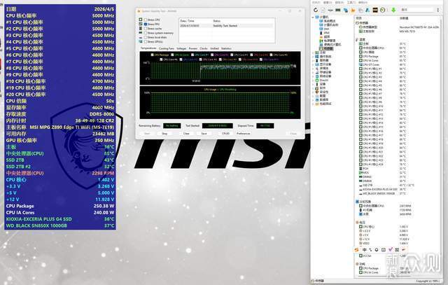Enable the Stress cache checkbox

146,29
